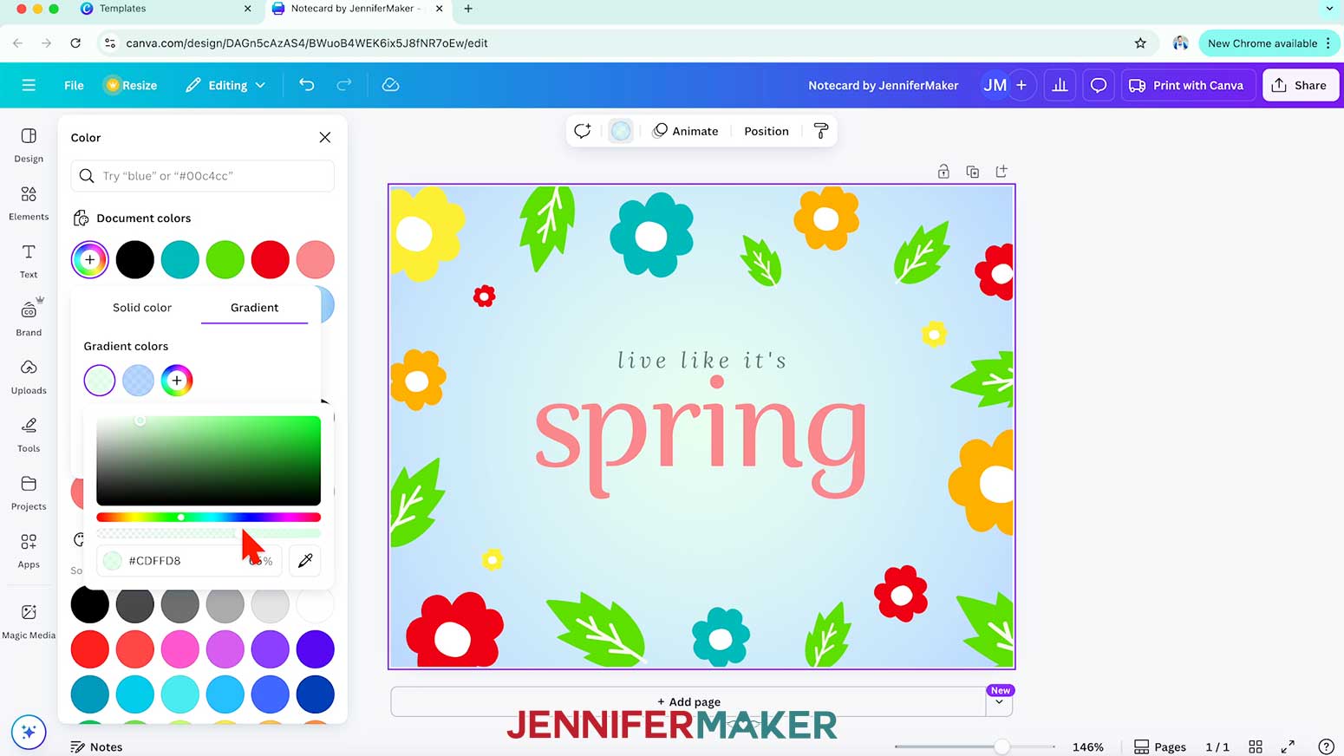Click the Add page button
Image resolution: width=1344 pixels, height=756 pixels.
coord(688,702)
